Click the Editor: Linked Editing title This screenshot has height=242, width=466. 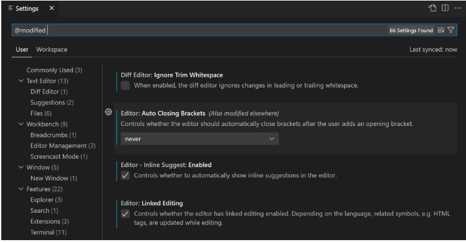(152, 203)
